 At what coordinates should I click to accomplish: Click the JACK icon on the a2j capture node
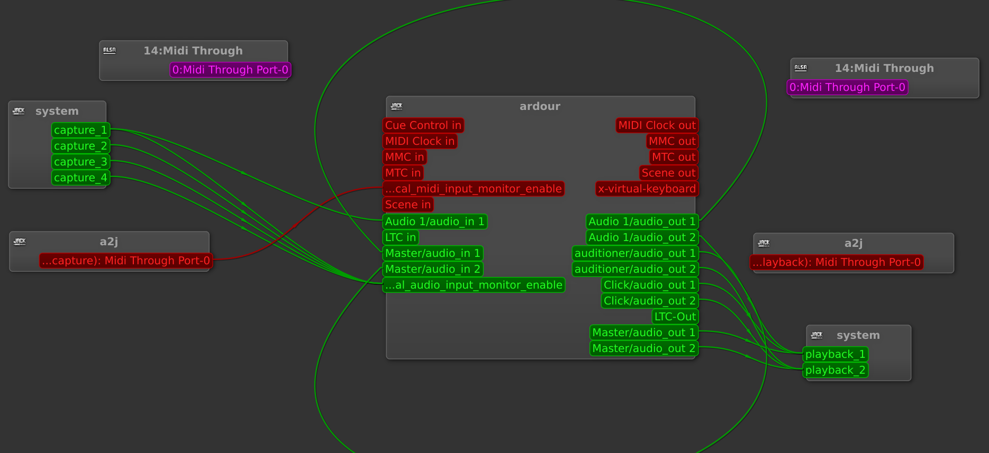pyautogui.click(x=20, y=241)
